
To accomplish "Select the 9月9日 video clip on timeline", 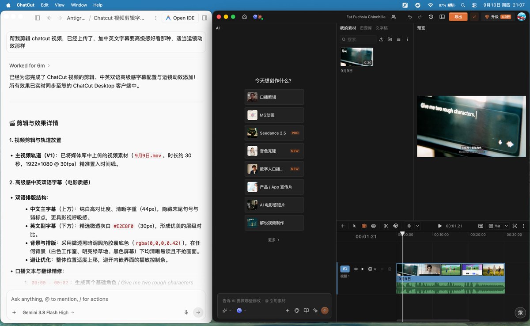I will 450,278.
